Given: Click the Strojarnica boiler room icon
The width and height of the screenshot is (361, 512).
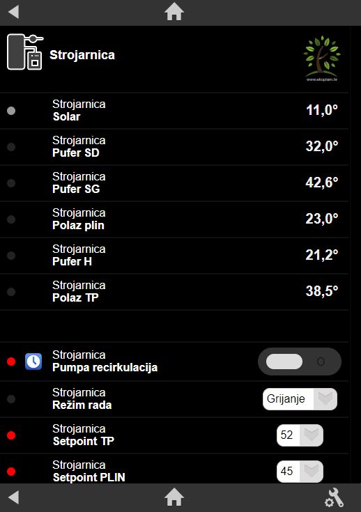Looking at the screenshot, I should [25, 52].
